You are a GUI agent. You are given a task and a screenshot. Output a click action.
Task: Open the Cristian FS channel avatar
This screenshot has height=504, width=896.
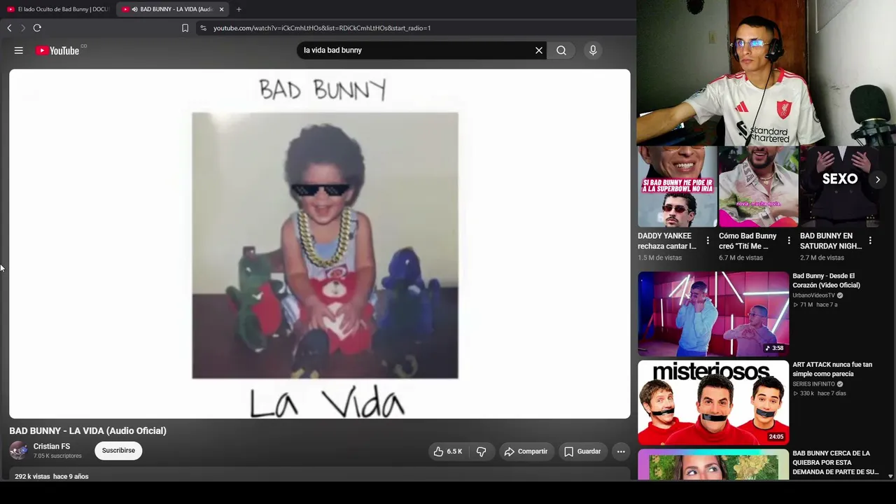click(19, 450)
